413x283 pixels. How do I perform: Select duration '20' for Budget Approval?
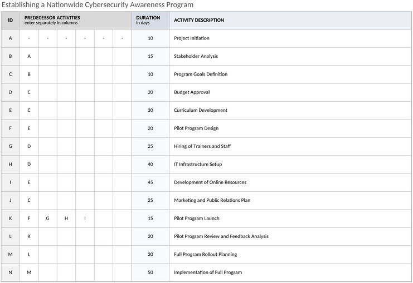[x=150, y=92]
